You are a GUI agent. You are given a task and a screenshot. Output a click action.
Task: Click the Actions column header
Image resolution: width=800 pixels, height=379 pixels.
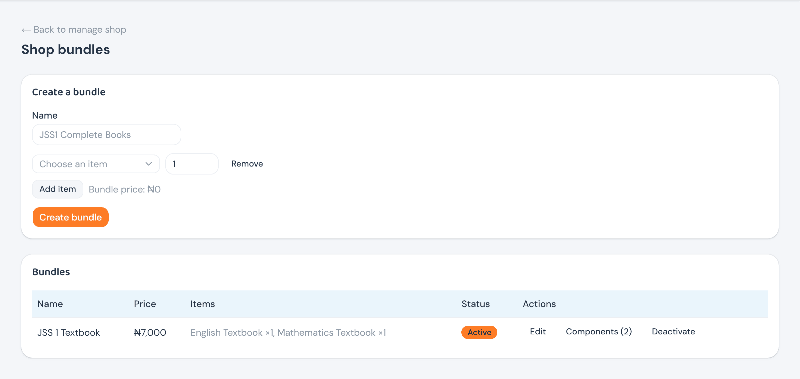pos(539,304)
